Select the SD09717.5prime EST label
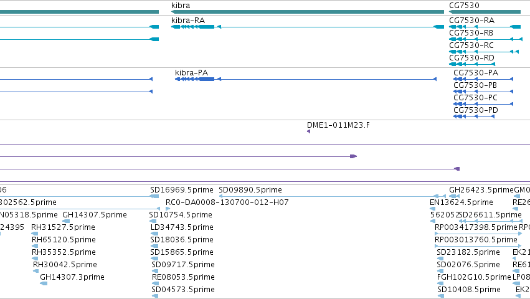 pyautogui.click(x=183, y=265)
